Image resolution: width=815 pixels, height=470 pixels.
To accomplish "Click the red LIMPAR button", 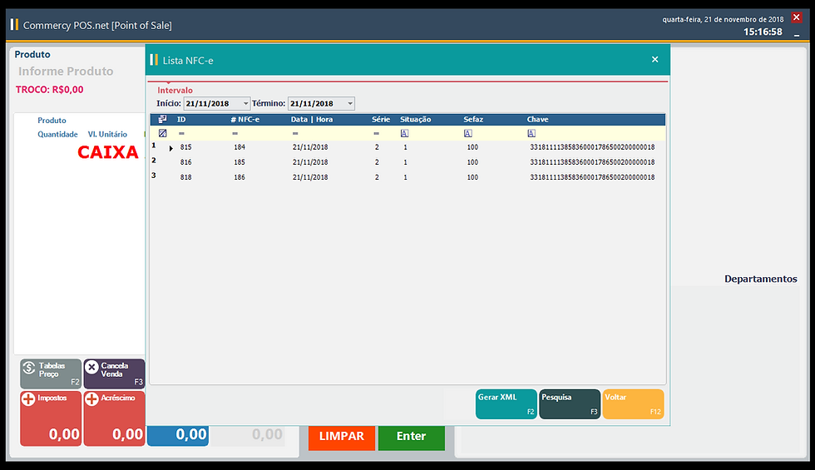I will point(342,436).
